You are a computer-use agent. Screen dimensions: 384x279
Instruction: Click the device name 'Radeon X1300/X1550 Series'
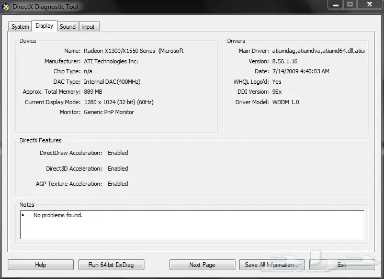click(x=119, y=51)
